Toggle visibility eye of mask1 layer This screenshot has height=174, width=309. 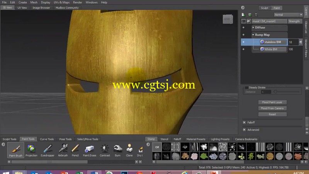tap(244, 21)
